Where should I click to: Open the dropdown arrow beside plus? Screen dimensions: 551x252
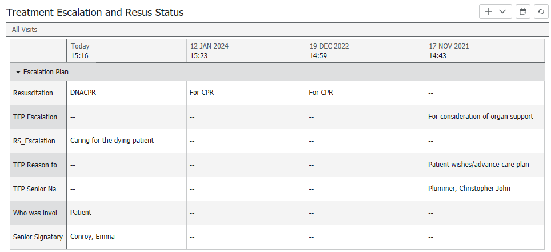[x=502, y=11]
